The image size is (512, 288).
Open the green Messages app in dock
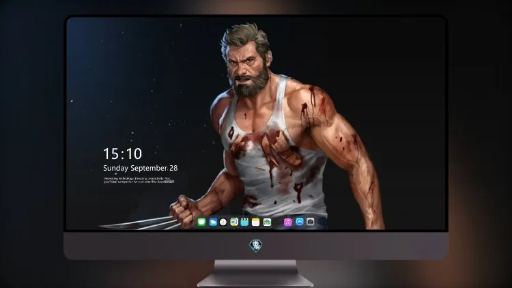201,222
